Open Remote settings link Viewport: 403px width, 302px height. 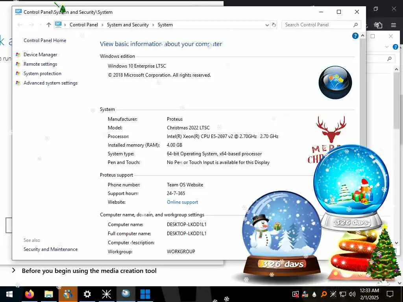point(41,64)
